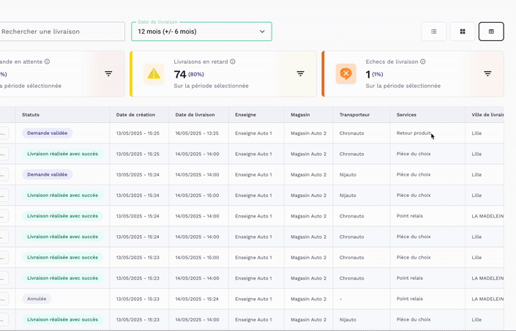This screenshot has width=516, height=331.
Task: Sort by Date de création column
Action: click(x=135, y=115)
